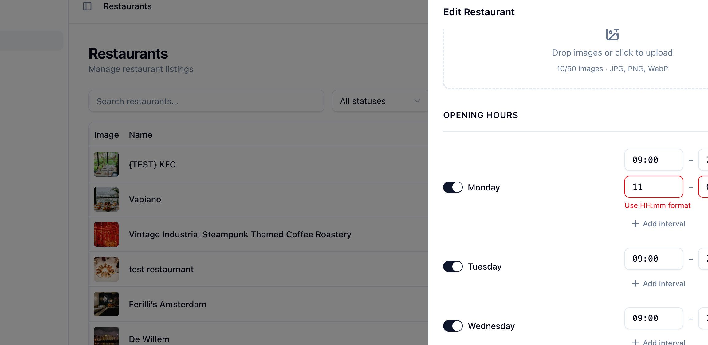The image size is (708, 345).
Task: Click plus icon beside Monday's Add interval
Action: 635,224
